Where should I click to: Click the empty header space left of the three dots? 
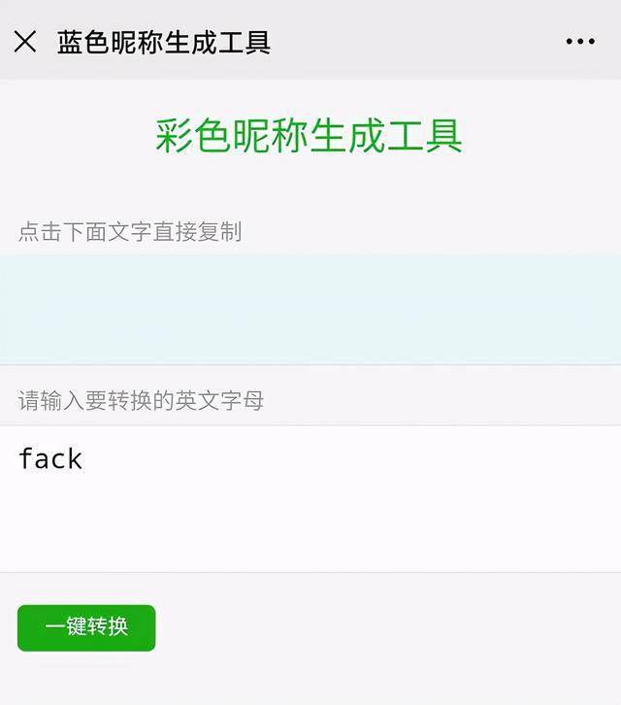pyautogui.click(x=418, y=42)
